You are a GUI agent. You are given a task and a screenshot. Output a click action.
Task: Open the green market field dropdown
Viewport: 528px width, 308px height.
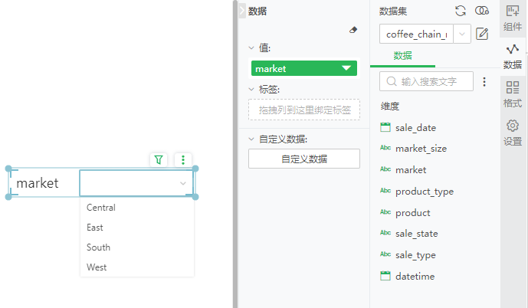click(348, 68)
